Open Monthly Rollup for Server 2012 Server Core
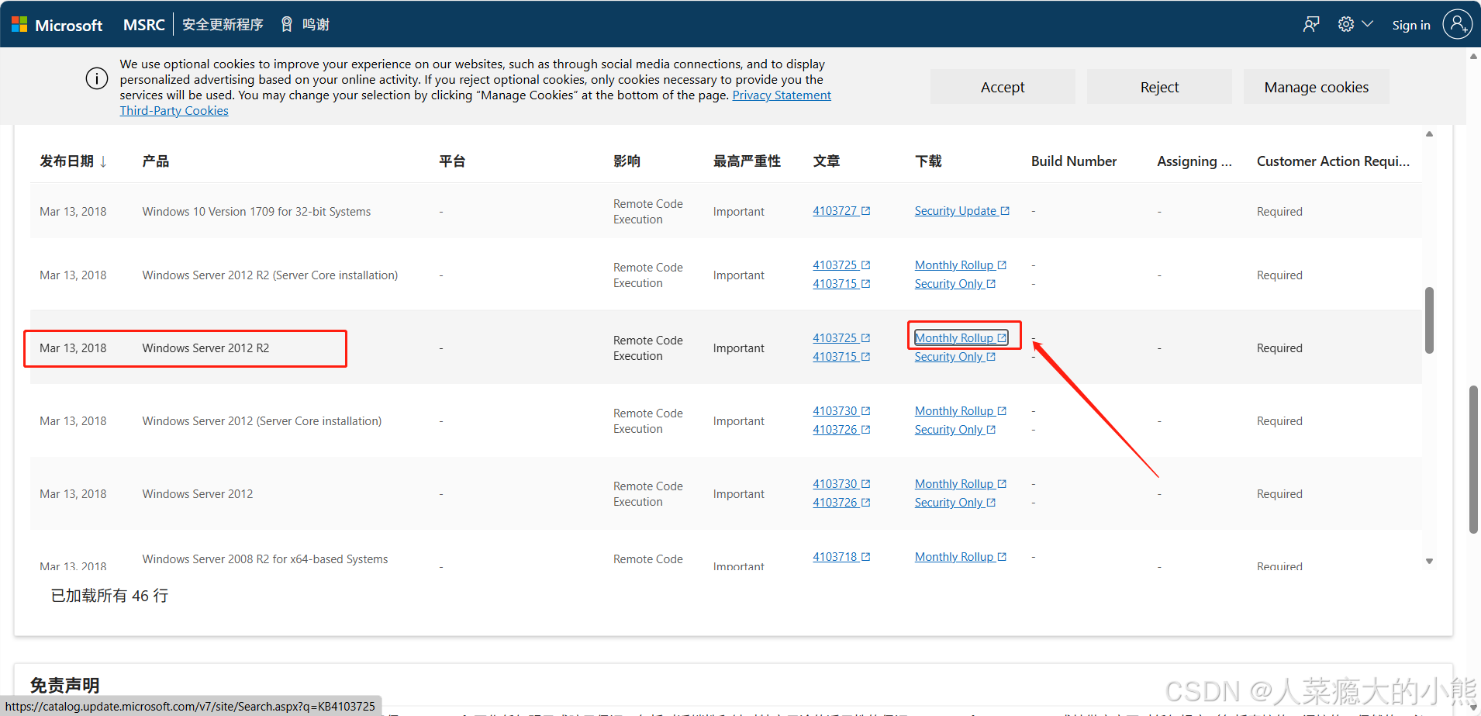This screenshot has width=1481, height=716. (x=961, y=411)
